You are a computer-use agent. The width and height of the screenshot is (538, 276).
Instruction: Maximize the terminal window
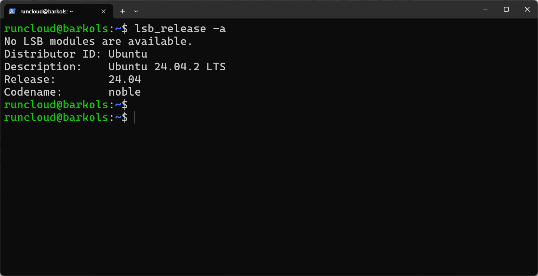506,9
